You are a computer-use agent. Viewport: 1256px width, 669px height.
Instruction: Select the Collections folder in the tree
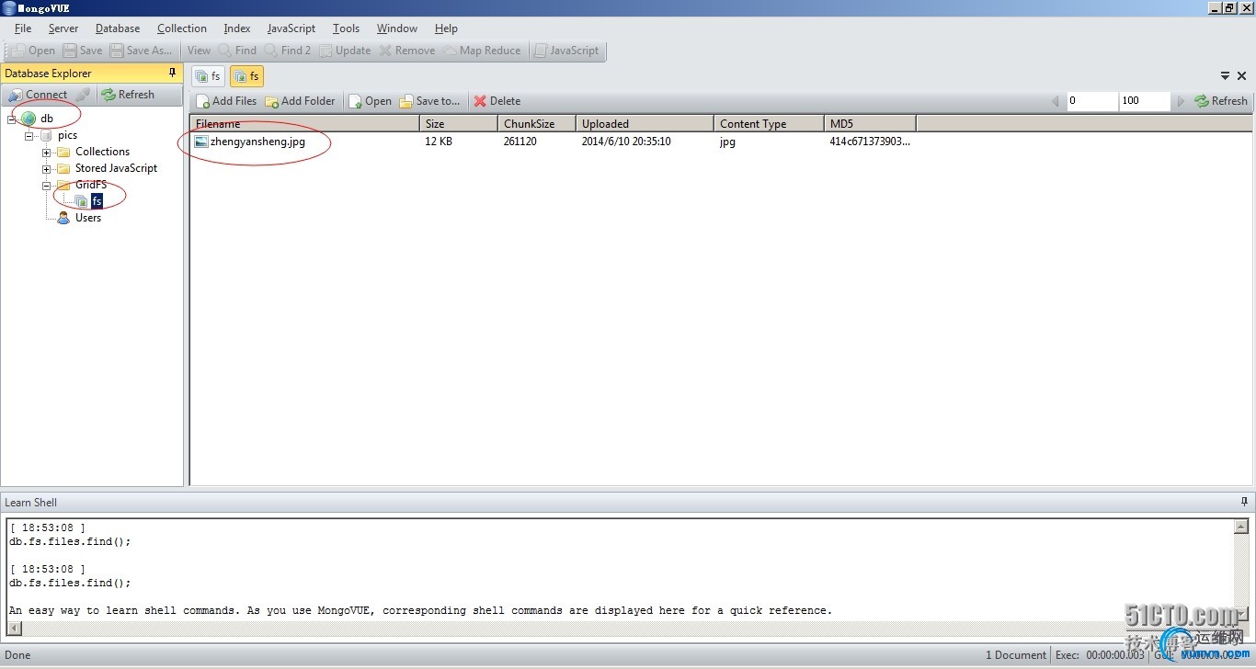coord(102,152)
